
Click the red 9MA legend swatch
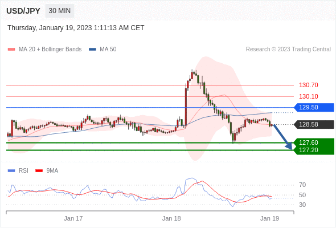39,171
